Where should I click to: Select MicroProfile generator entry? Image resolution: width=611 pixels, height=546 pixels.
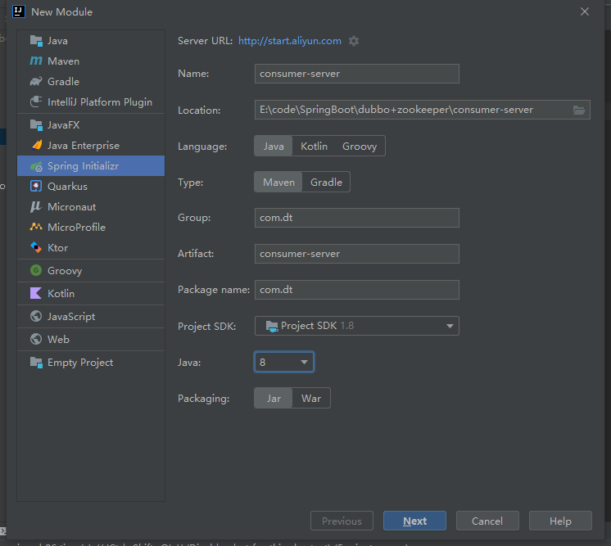pos(91,227)
